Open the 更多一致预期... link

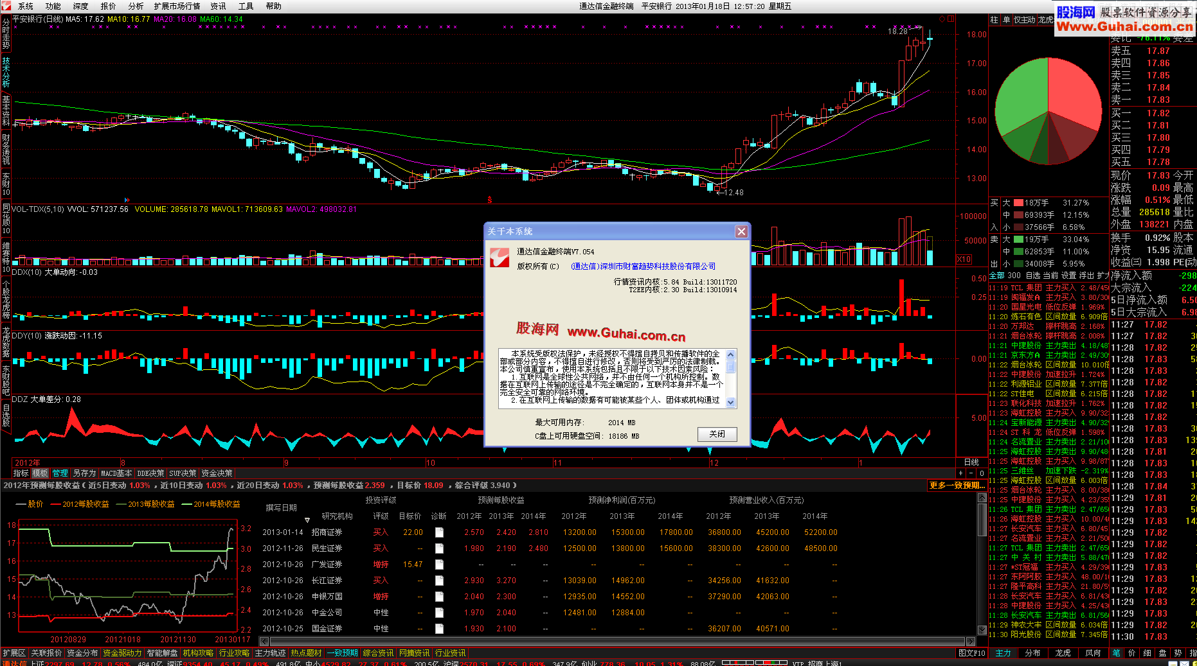point(957,486)
